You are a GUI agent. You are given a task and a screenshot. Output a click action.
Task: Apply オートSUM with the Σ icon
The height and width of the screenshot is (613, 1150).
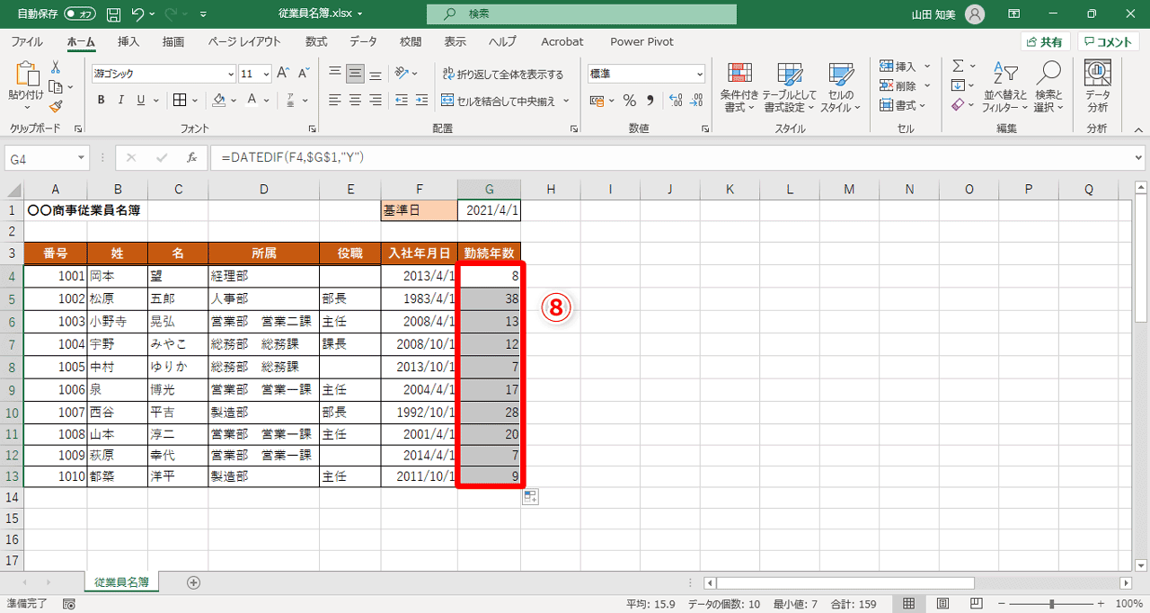pos(956,65)
